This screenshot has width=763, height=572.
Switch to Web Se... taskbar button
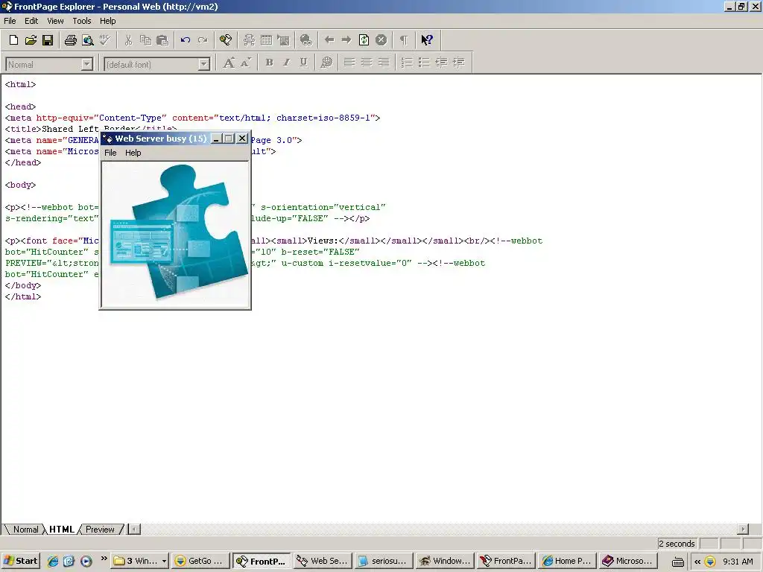pos(323,561)
